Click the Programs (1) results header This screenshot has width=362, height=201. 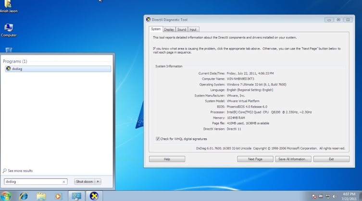coord(15,61)
